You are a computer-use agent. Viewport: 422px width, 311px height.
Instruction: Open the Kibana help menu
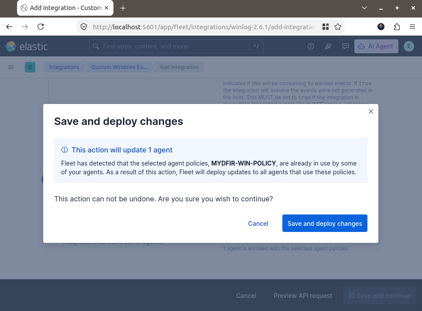(311, 46)
